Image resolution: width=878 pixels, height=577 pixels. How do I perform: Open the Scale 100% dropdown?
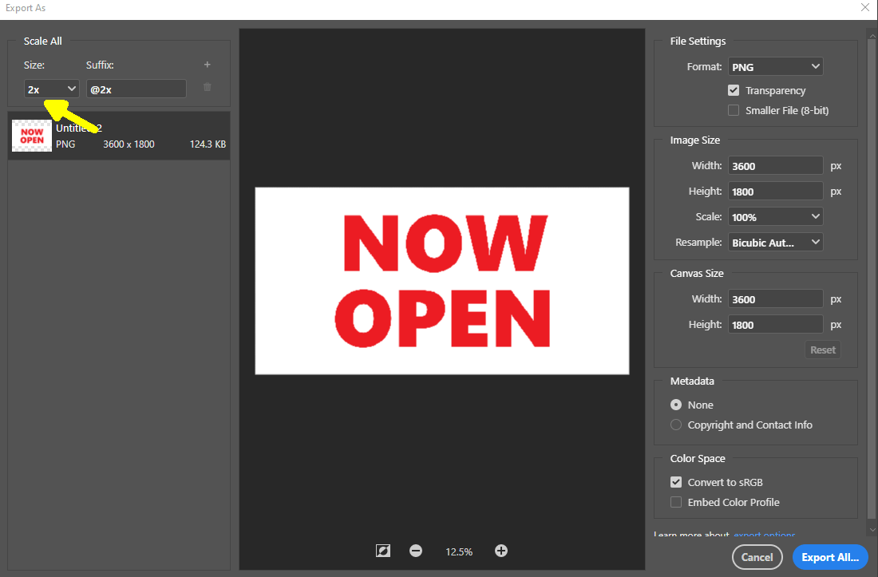click(775, 216)
